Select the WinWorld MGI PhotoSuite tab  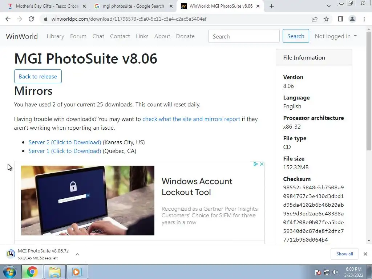pyautogui.click(x=221, y=6)
